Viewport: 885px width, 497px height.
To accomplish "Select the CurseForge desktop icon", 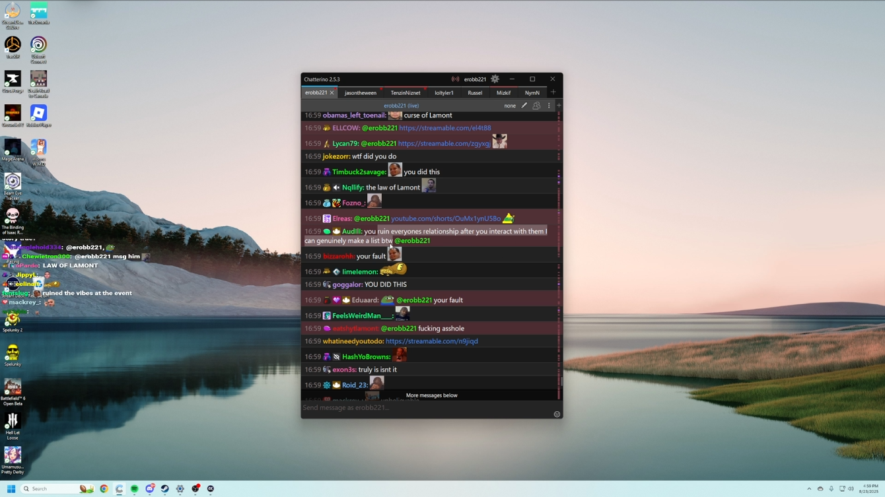I will [x=13, y=84].
